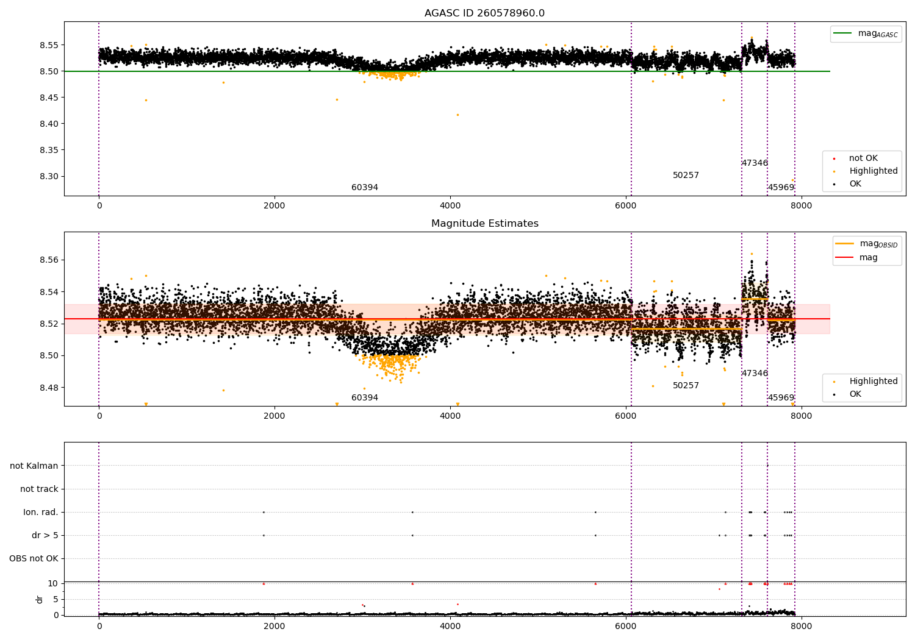Screen dimensions: 915x640
Task: Click the orange mag OBSID segment for 50257
Action: 686,329
